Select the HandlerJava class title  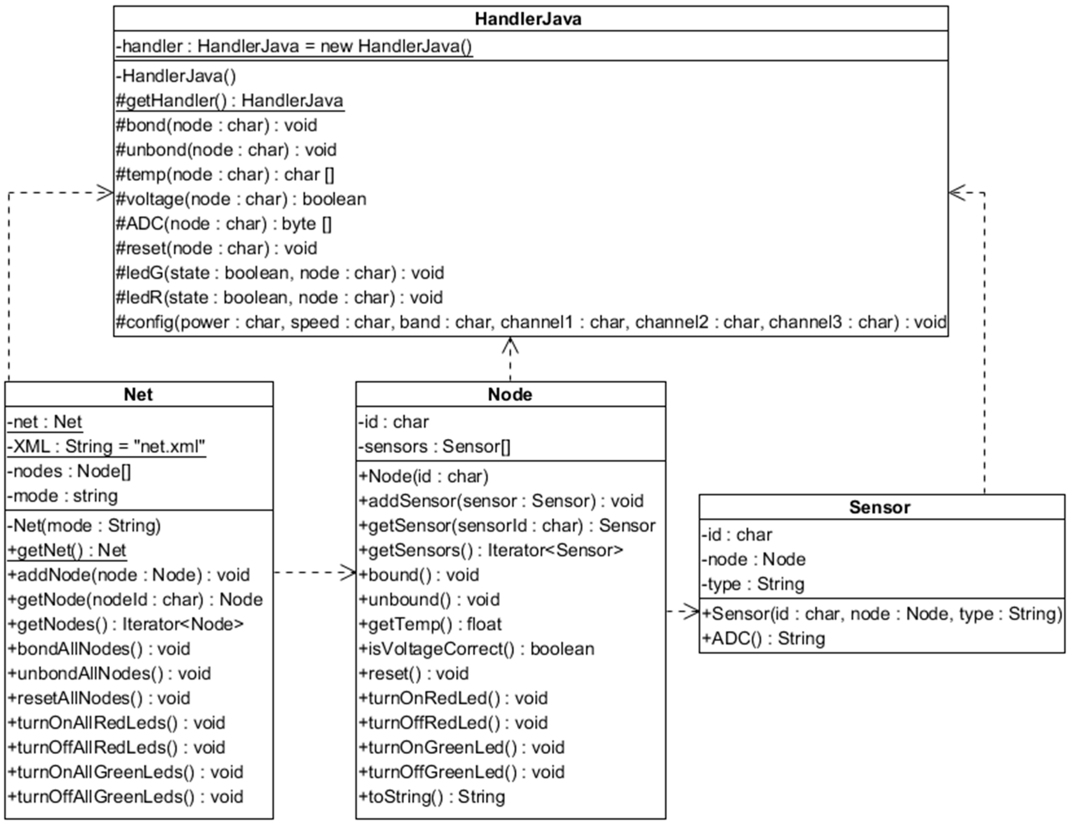(528, 19)
